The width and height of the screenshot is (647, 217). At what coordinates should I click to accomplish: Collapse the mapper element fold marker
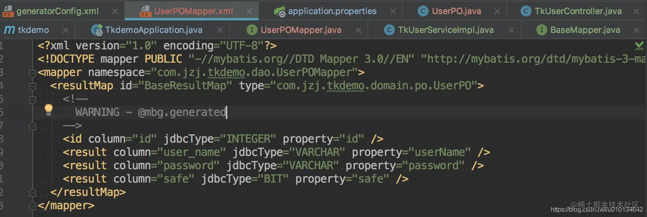tap(32, 73)
